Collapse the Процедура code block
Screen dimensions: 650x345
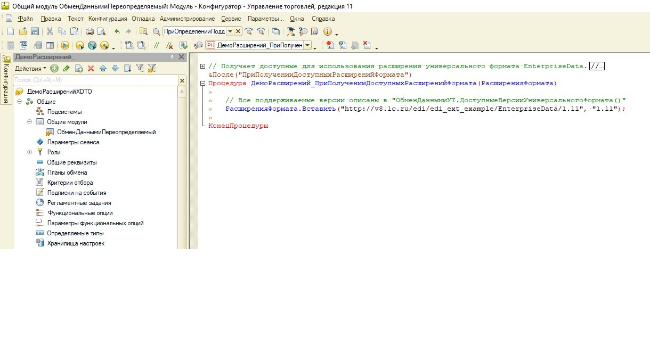[202, 84]
